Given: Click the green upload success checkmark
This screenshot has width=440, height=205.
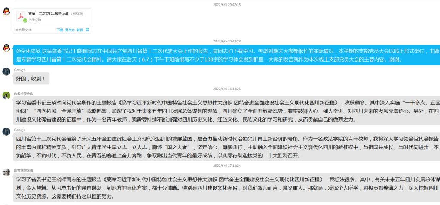Looking at the screenshot, I should (x=25, y=20).
